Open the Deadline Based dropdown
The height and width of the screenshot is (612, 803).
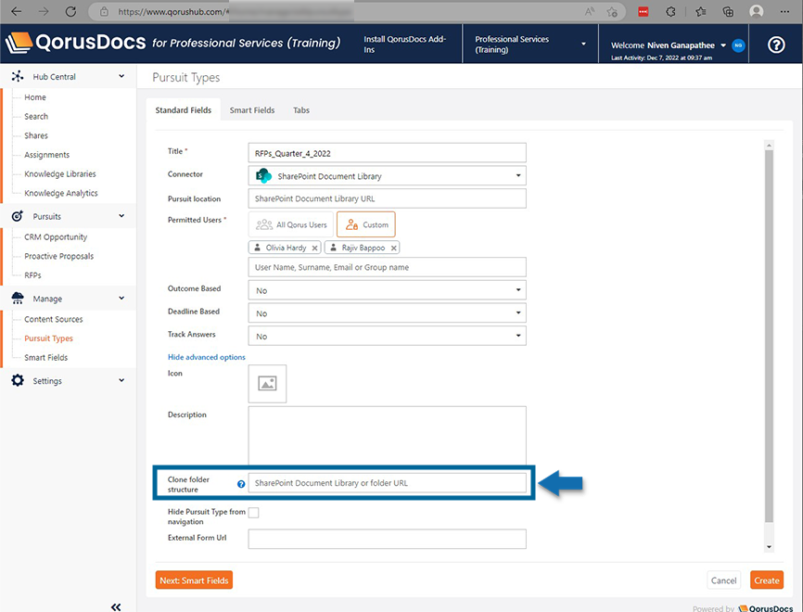click(388, 313)
